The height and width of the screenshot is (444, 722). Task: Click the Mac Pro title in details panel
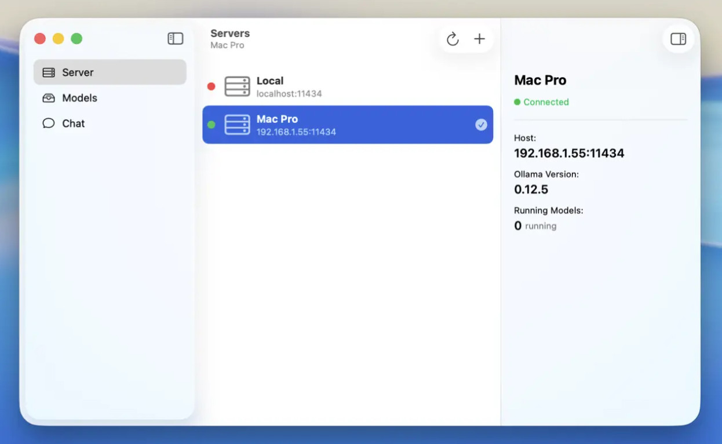540,81
